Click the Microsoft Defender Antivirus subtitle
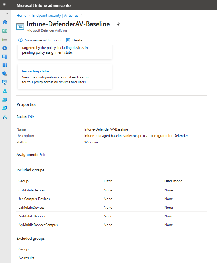The width and height of the screenshot is (217, 263). (x=47, y=30)
